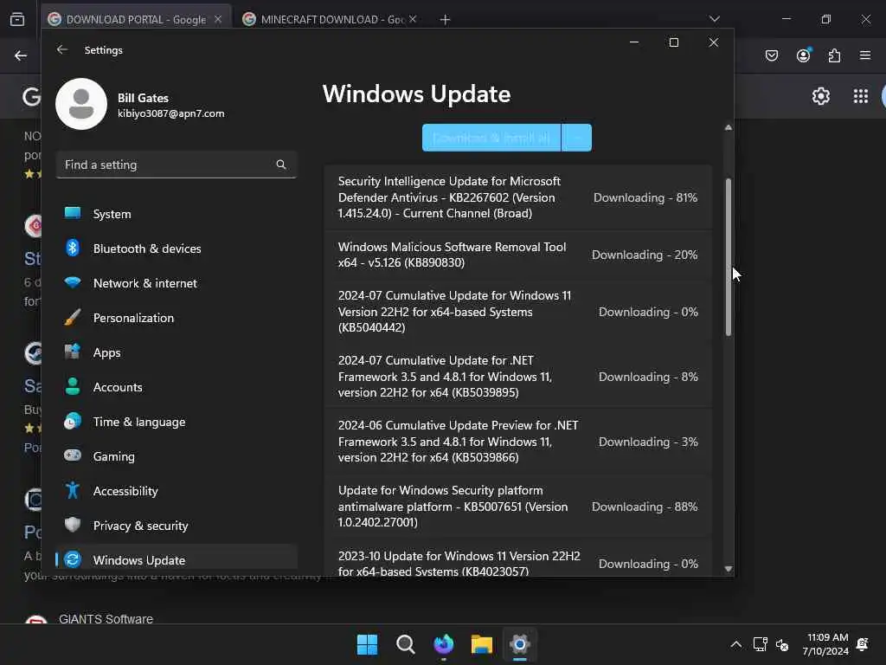Open the browser account icon
This screenshot has width=886, height=665.
tap(804, 55)
